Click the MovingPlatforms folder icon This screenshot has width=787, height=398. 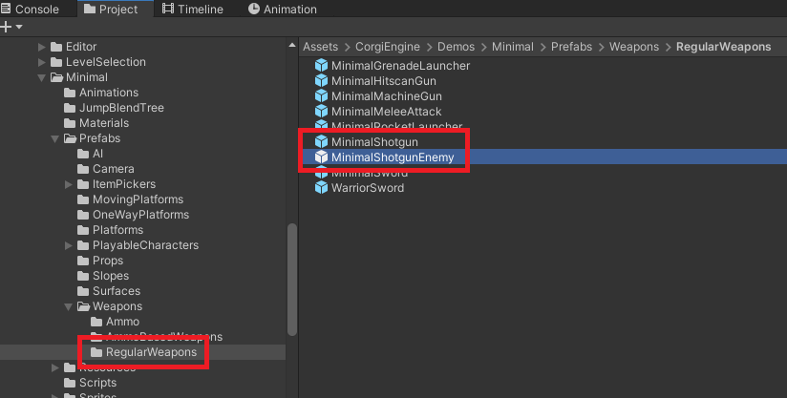(x=83, y=200)
